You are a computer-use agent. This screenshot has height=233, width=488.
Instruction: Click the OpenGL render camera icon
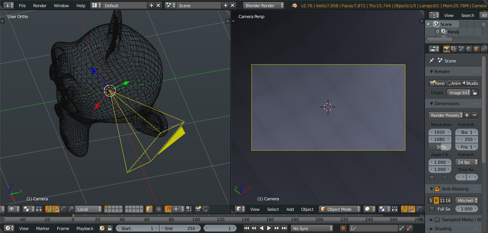(x=198, y=209)
